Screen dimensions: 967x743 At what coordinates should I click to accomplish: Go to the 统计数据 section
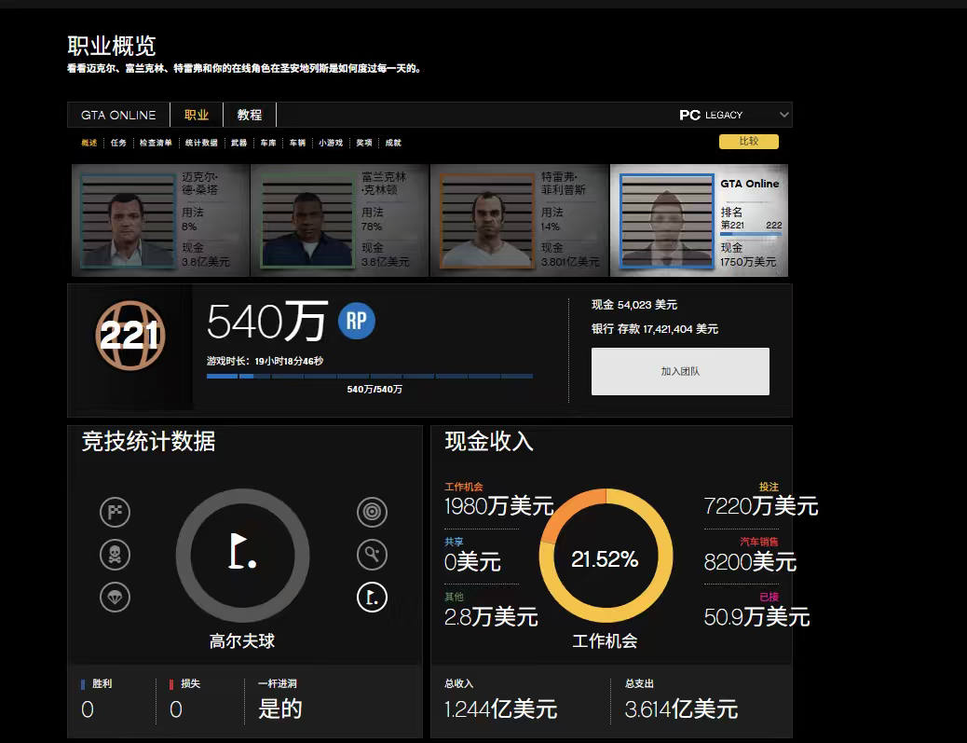[201, 143]
